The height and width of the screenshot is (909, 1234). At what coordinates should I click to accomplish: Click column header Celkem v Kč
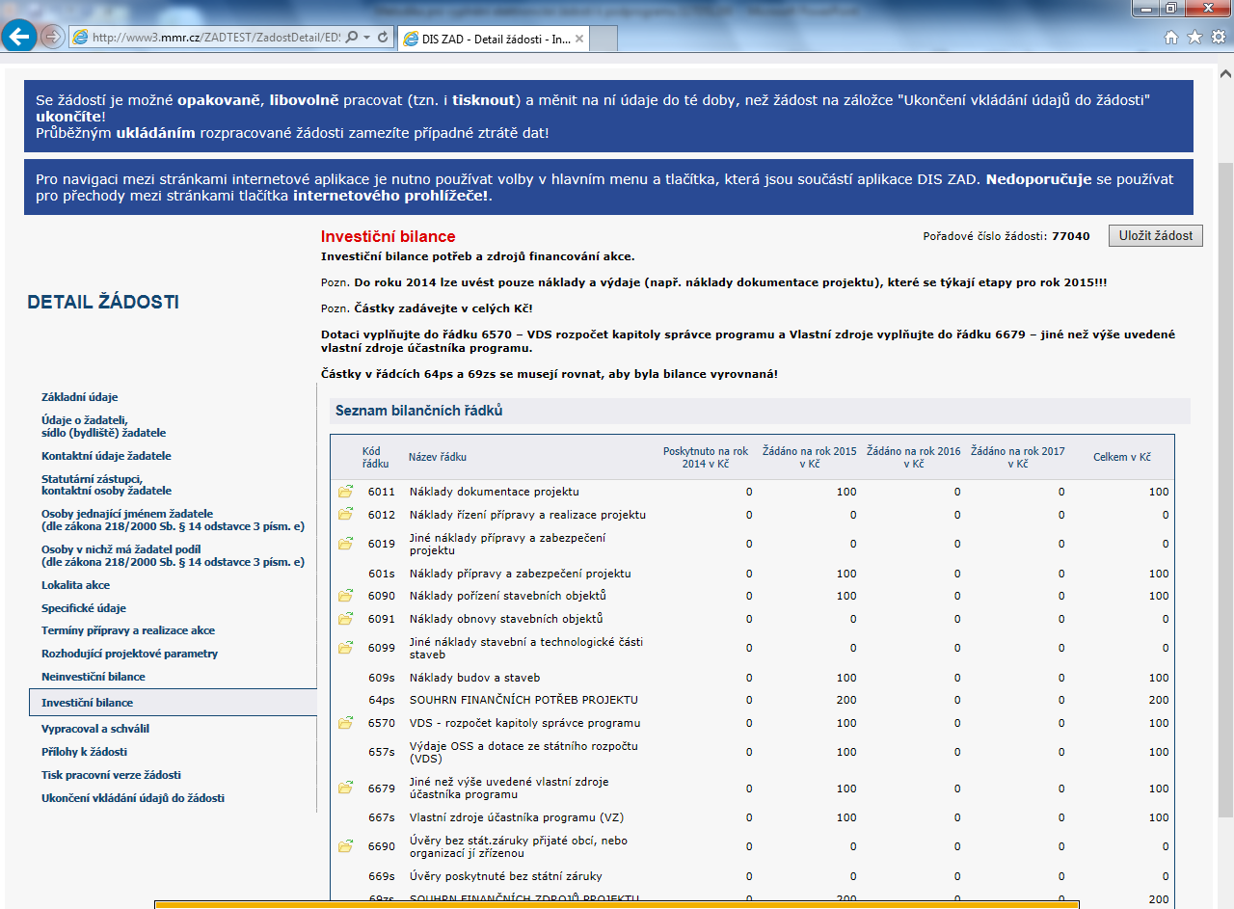click(x=1121, y=457)
